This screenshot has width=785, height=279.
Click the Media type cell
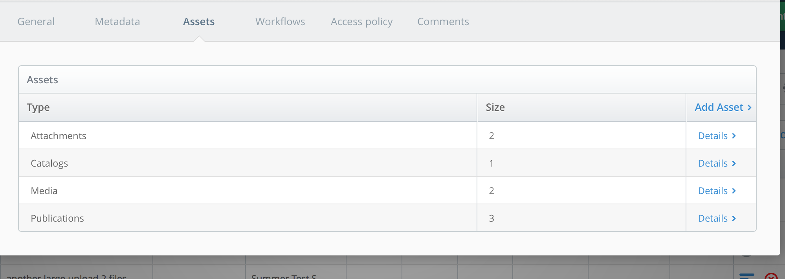point(44,191)
